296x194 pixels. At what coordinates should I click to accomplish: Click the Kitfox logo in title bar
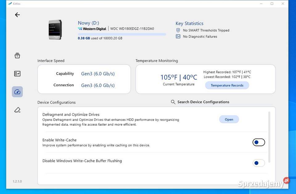click(x=10, y=4)
